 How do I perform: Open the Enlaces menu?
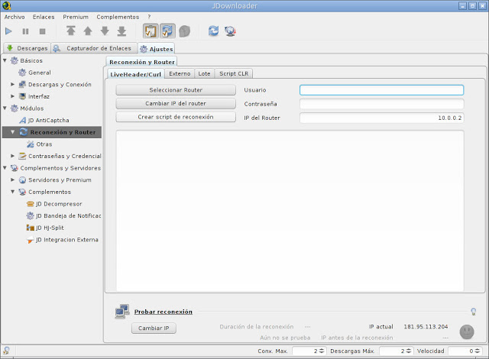pos(44,17)
